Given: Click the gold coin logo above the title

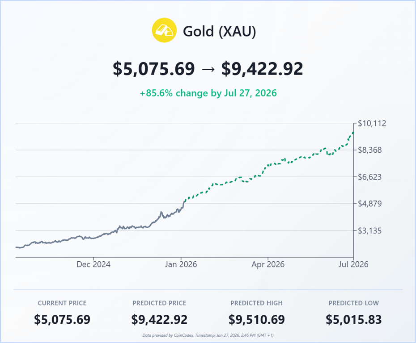Looking at the screenshot, I should (165, 31).
